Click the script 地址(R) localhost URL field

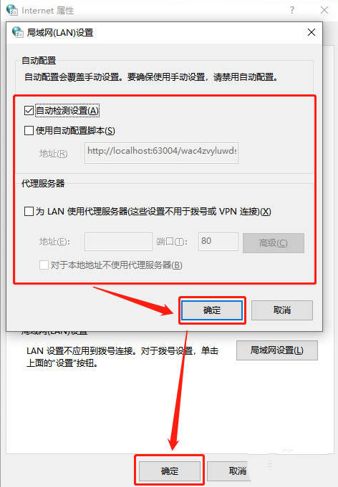[x=161, y=152]
